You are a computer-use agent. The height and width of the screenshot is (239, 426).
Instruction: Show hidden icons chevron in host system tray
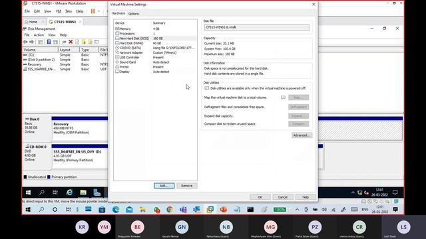click(297, 210)
